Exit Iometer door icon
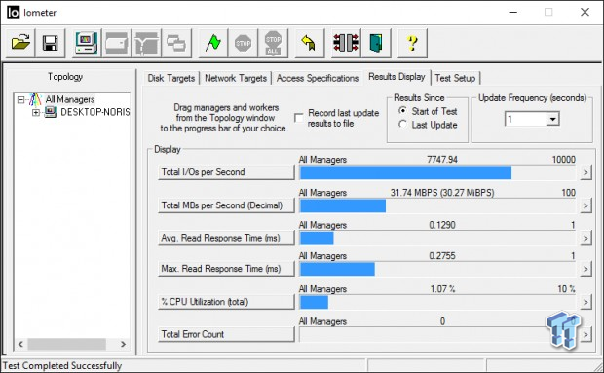Image resolution: width=604 pixels, height=373 pixels. click(x=376, y=43)
